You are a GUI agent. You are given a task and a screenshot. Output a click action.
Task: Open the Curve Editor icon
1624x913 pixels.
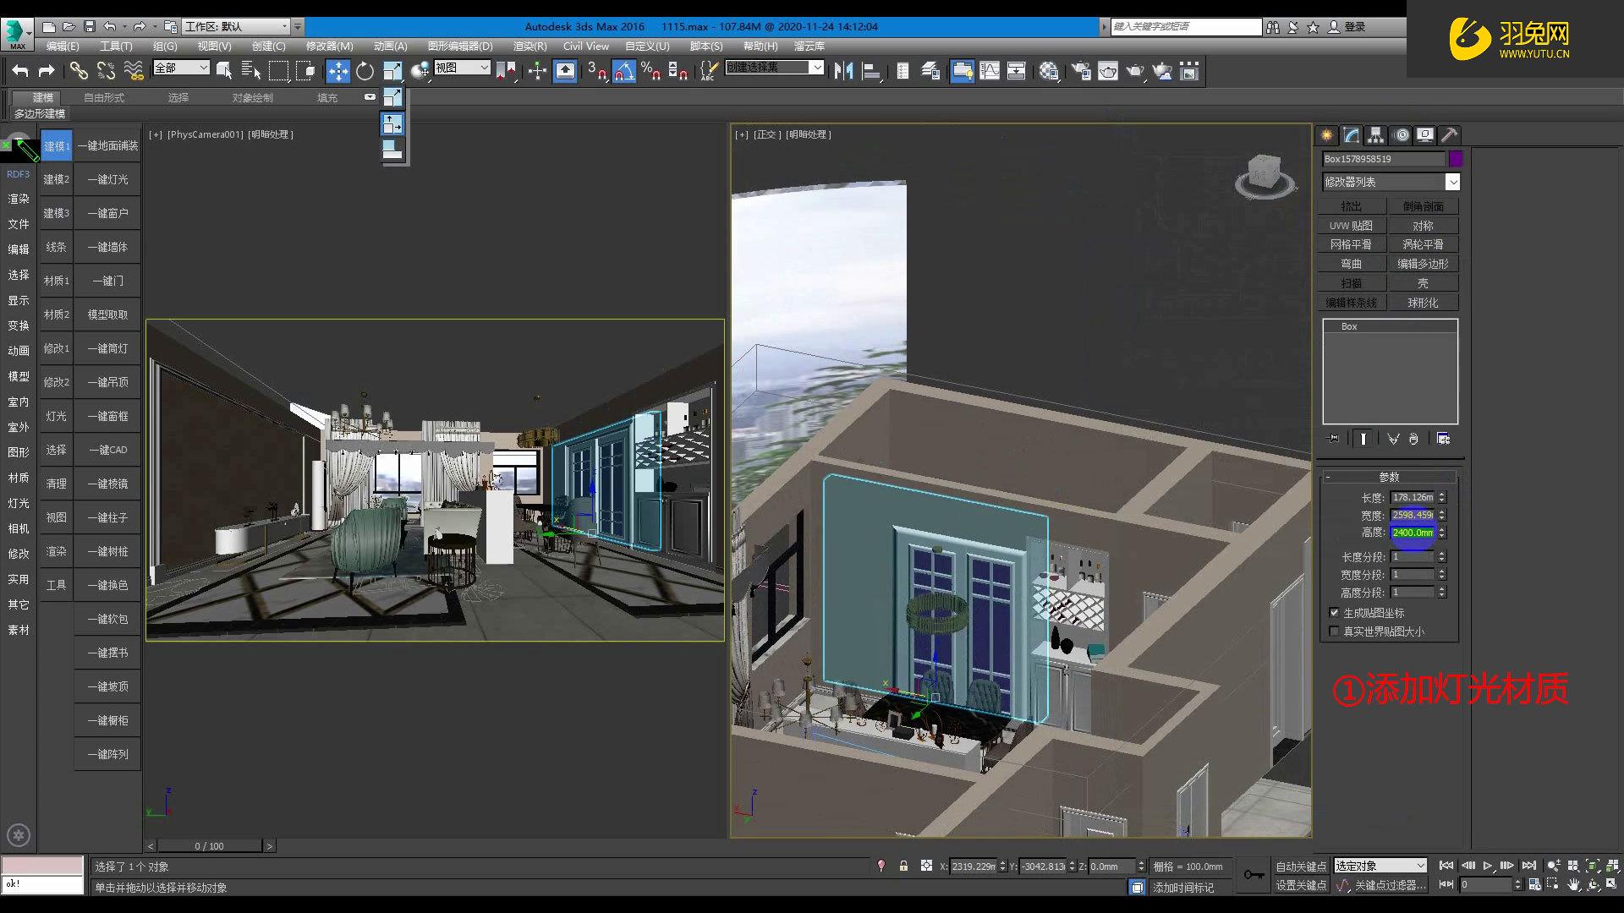tap(988, 71)
